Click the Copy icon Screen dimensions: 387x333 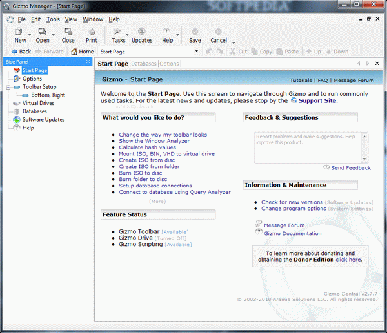254,52
